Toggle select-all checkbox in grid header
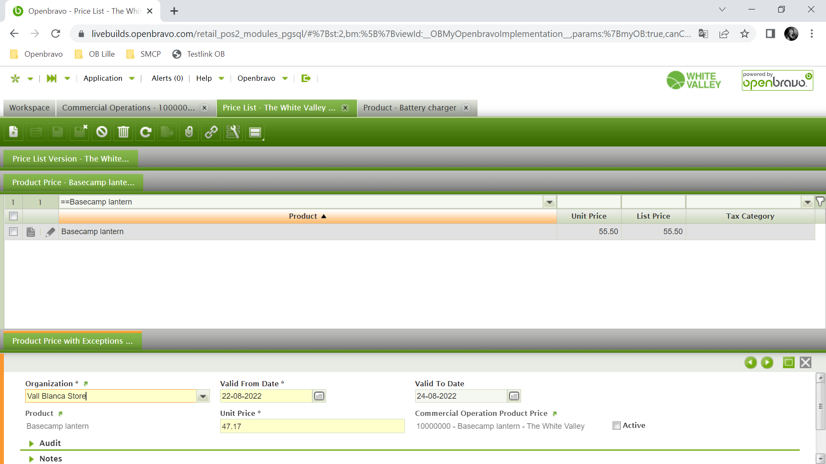Image resolution: width=826 pixels, height=464 pixels. (x=13, y=216)
